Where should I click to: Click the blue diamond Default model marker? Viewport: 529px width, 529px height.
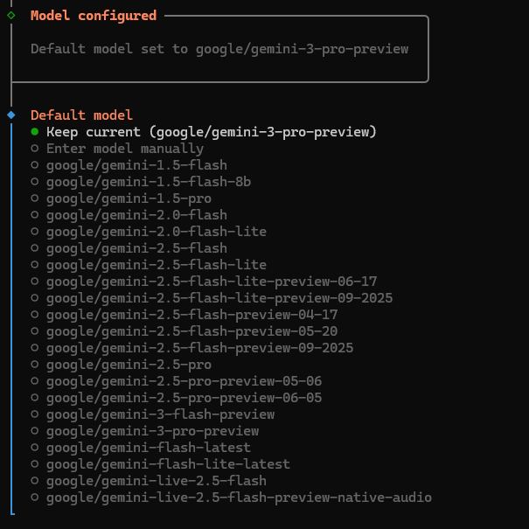click(10, 115)
